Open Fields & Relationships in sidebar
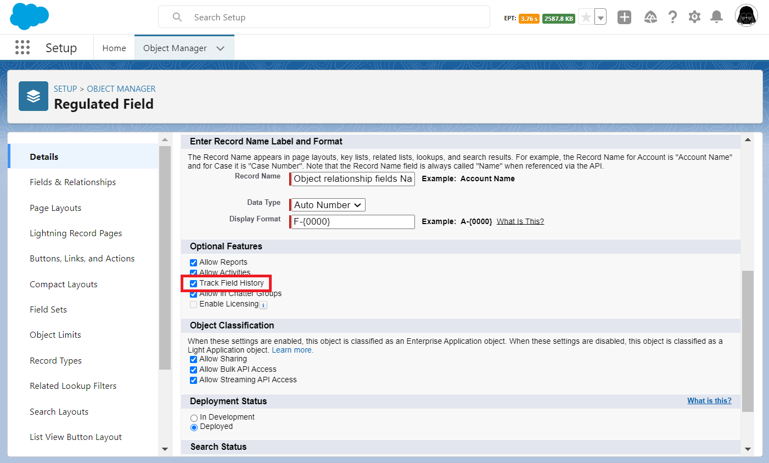The height and width of the screenshot is (463, 769). [73, 182]
